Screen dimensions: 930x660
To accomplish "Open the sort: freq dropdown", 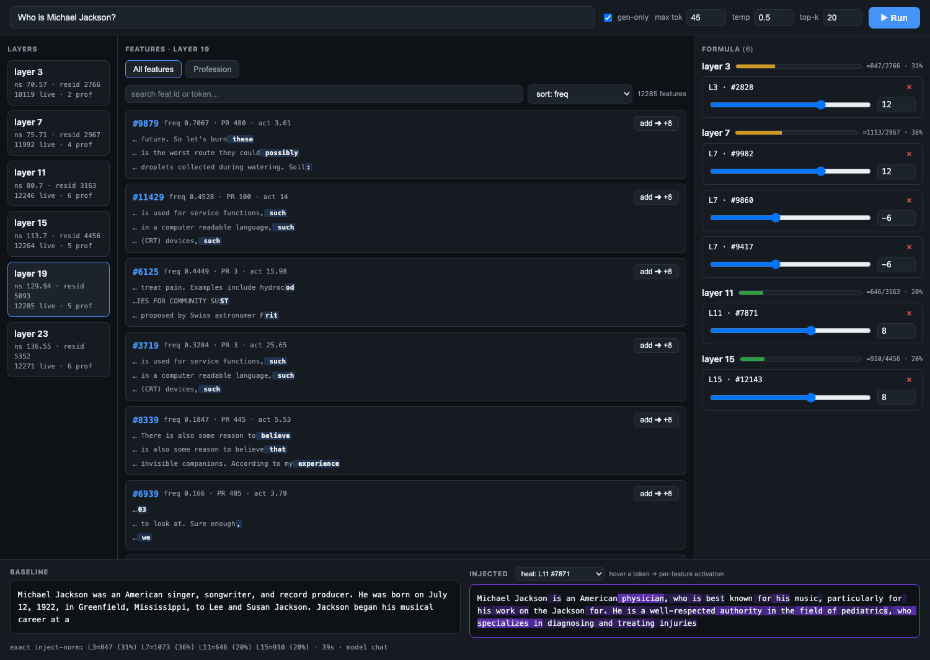I will pyautogui.click(x=580, y=94).
